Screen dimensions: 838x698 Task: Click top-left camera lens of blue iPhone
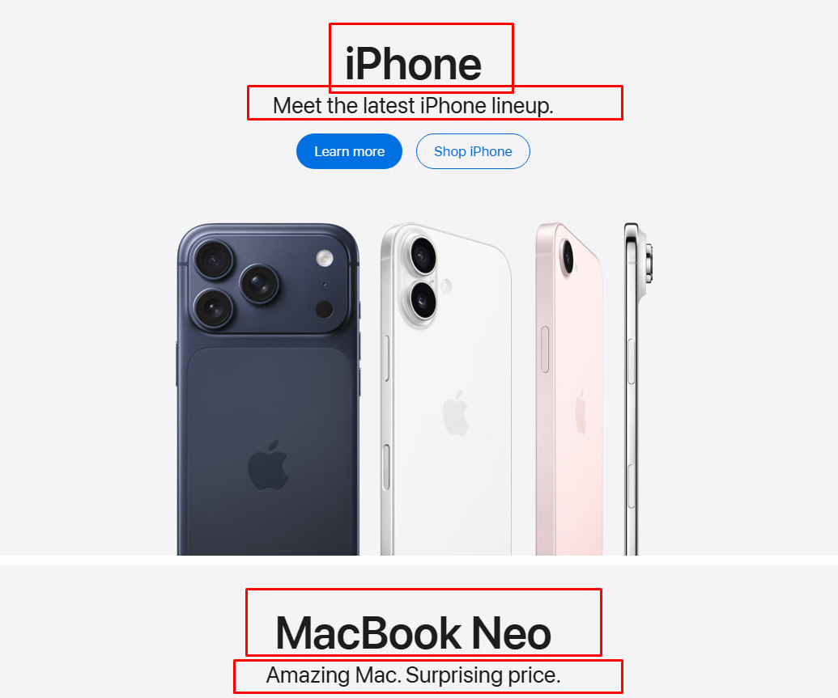coord(213,260)
